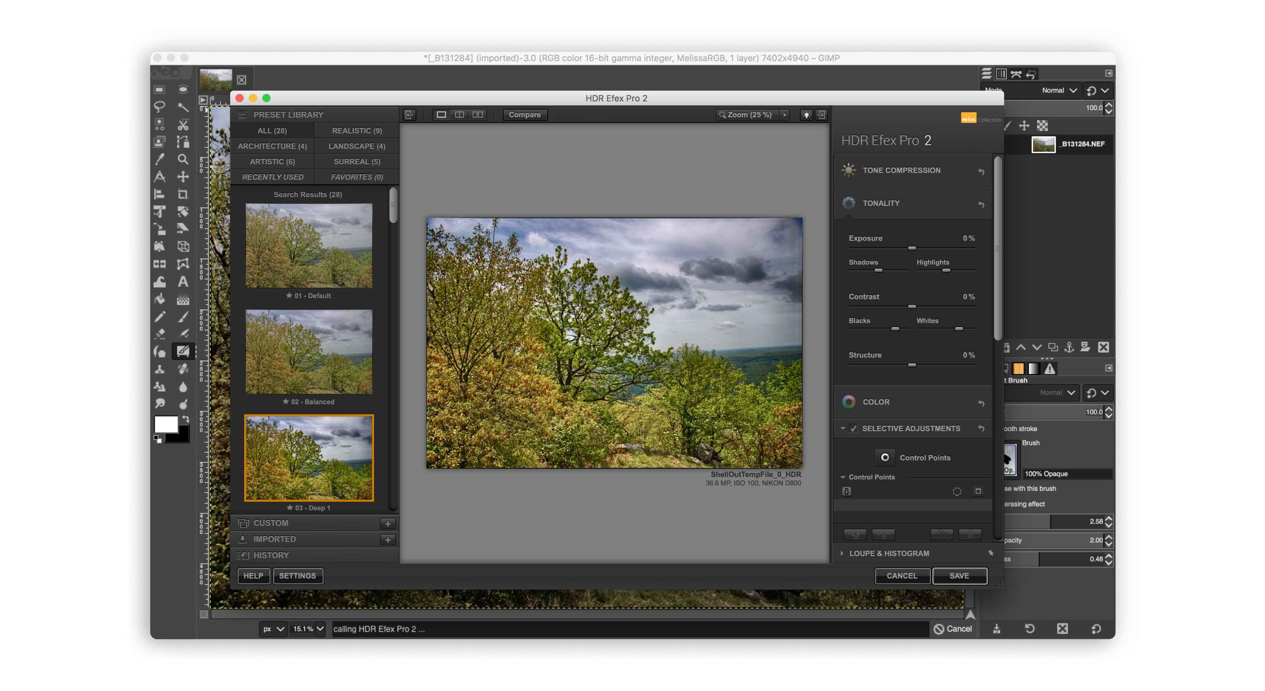Select the Surreal preset category tab
This screenshot has width=1265, height=691.
point(355,161)
